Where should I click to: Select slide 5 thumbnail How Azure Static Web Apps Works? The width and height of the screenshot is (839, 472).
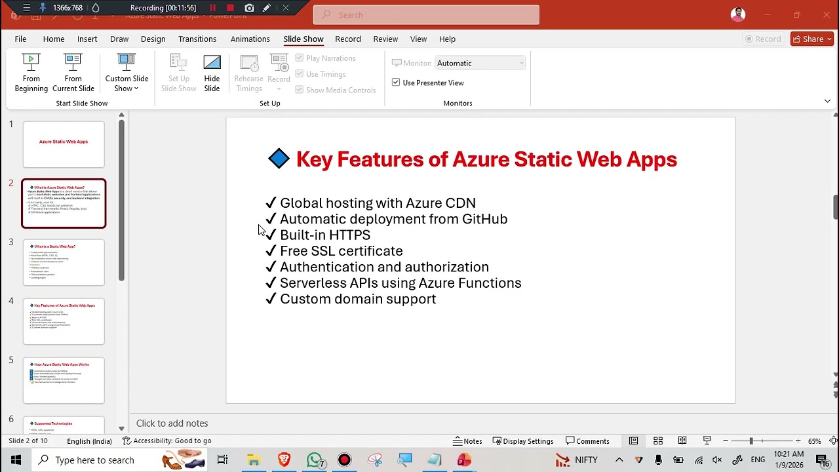(64, 380)
